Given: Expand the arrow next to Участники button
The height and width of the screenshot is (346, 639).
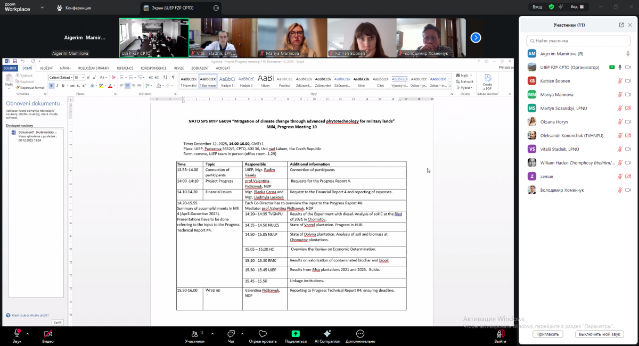Looking at the screenshot, I should [x=211, y=332].
